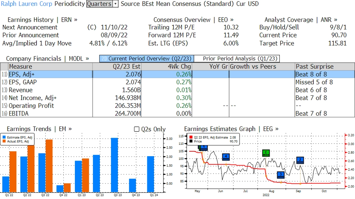Click EPS, Adj+ estimate 2.076
This screenshot has width=355, height=199.
click(133, 74)
